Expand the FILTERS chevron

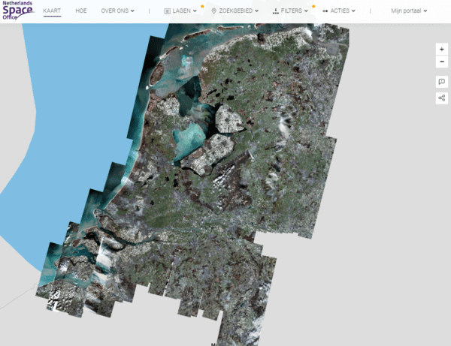click(x=306, y=11)
